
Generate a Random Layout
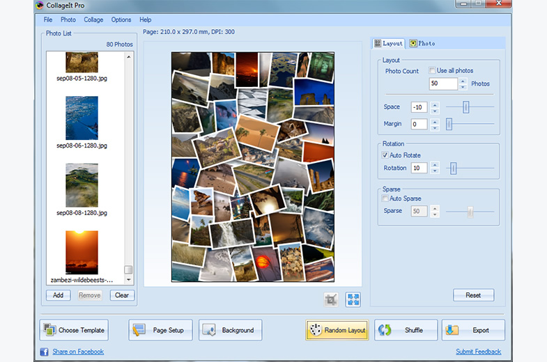coord(337,330)
